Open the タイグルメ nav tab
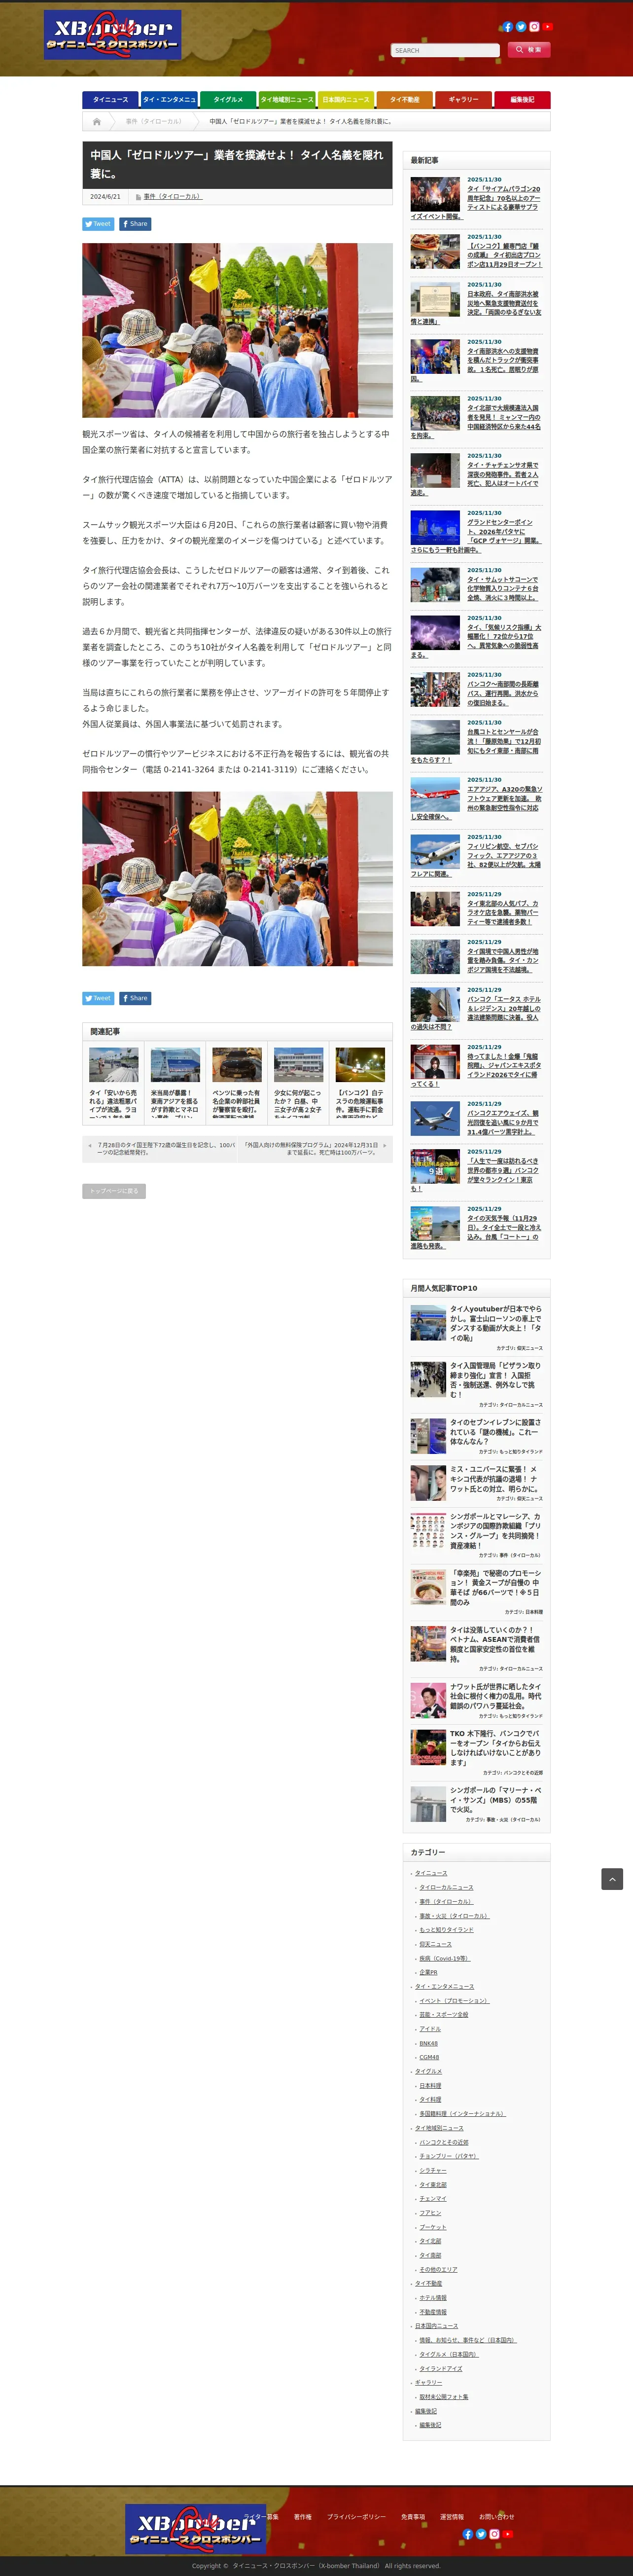This screenshot has height=2576, width=633. (228, 99)
